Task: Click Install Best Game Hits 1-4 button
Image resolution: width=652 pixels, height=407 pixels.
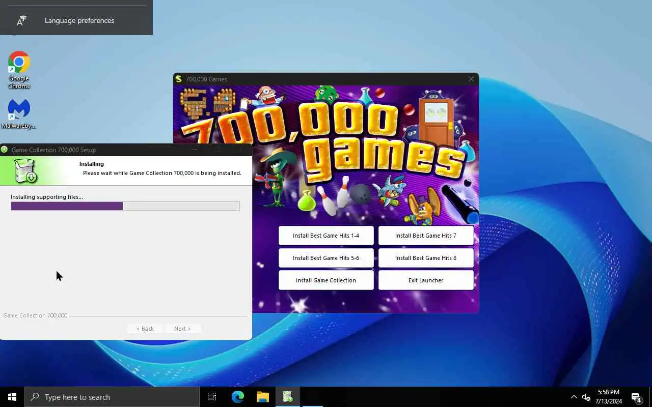Action: (x=326, y=236)
